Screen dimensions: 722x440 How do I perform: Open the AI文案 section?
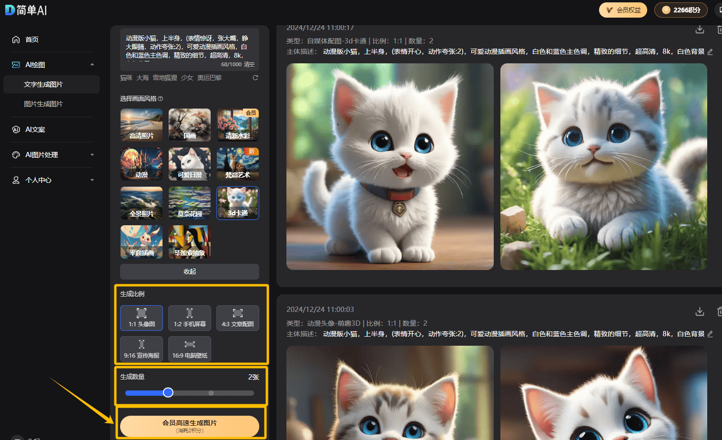click(x=35, y=130)
